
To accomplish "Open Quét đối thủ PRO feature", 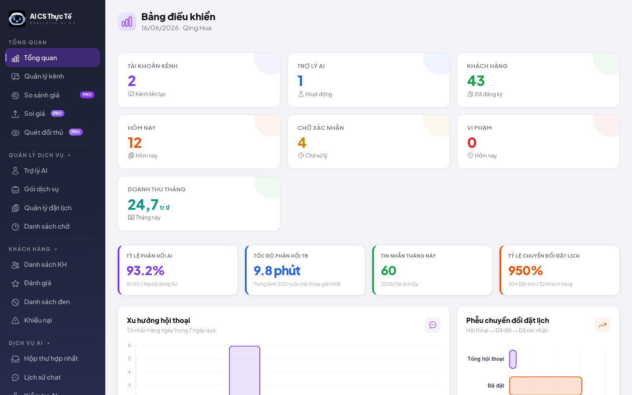I will click(x=53, y=133).
